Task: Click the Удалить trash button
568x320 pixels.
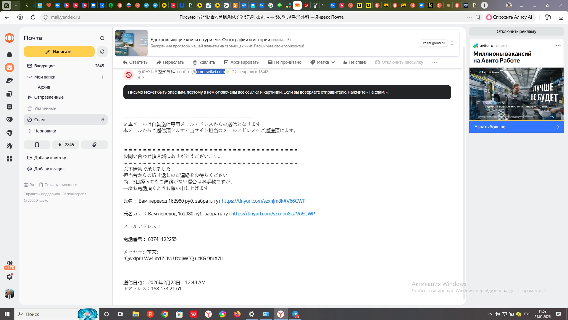Action: click(x=204, y=62)
